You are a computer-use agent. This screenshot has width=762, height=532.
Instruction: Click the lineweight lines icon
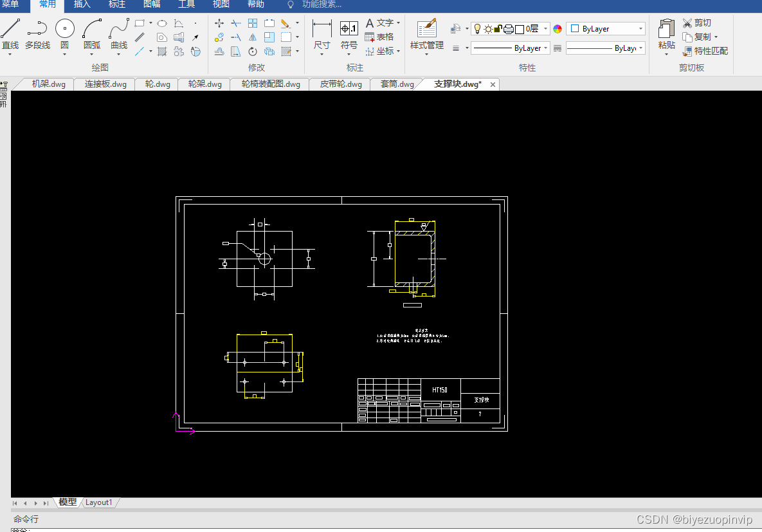456,48
